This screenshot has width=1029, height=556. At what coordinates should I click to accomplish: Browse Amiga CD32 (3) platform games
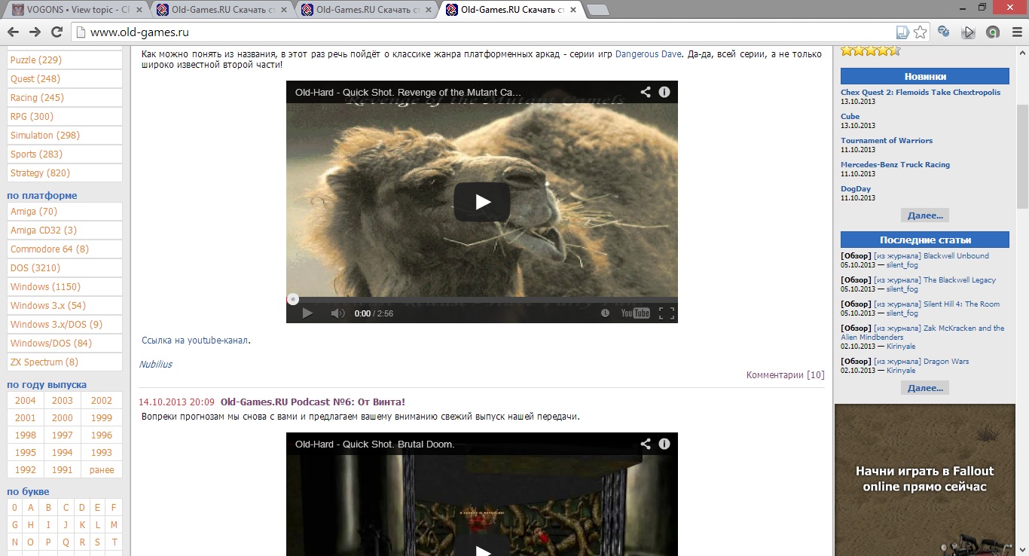[x=65, y=231]
